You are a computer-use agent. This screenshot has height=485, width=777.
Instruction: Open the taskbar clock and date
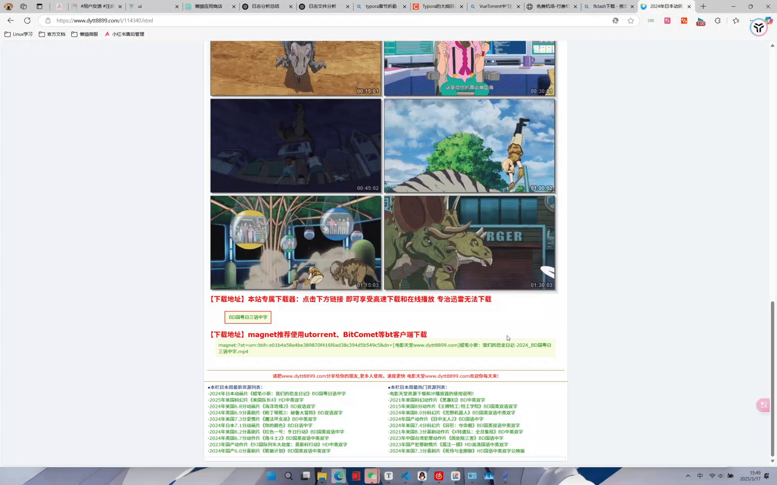pos(750,476)
